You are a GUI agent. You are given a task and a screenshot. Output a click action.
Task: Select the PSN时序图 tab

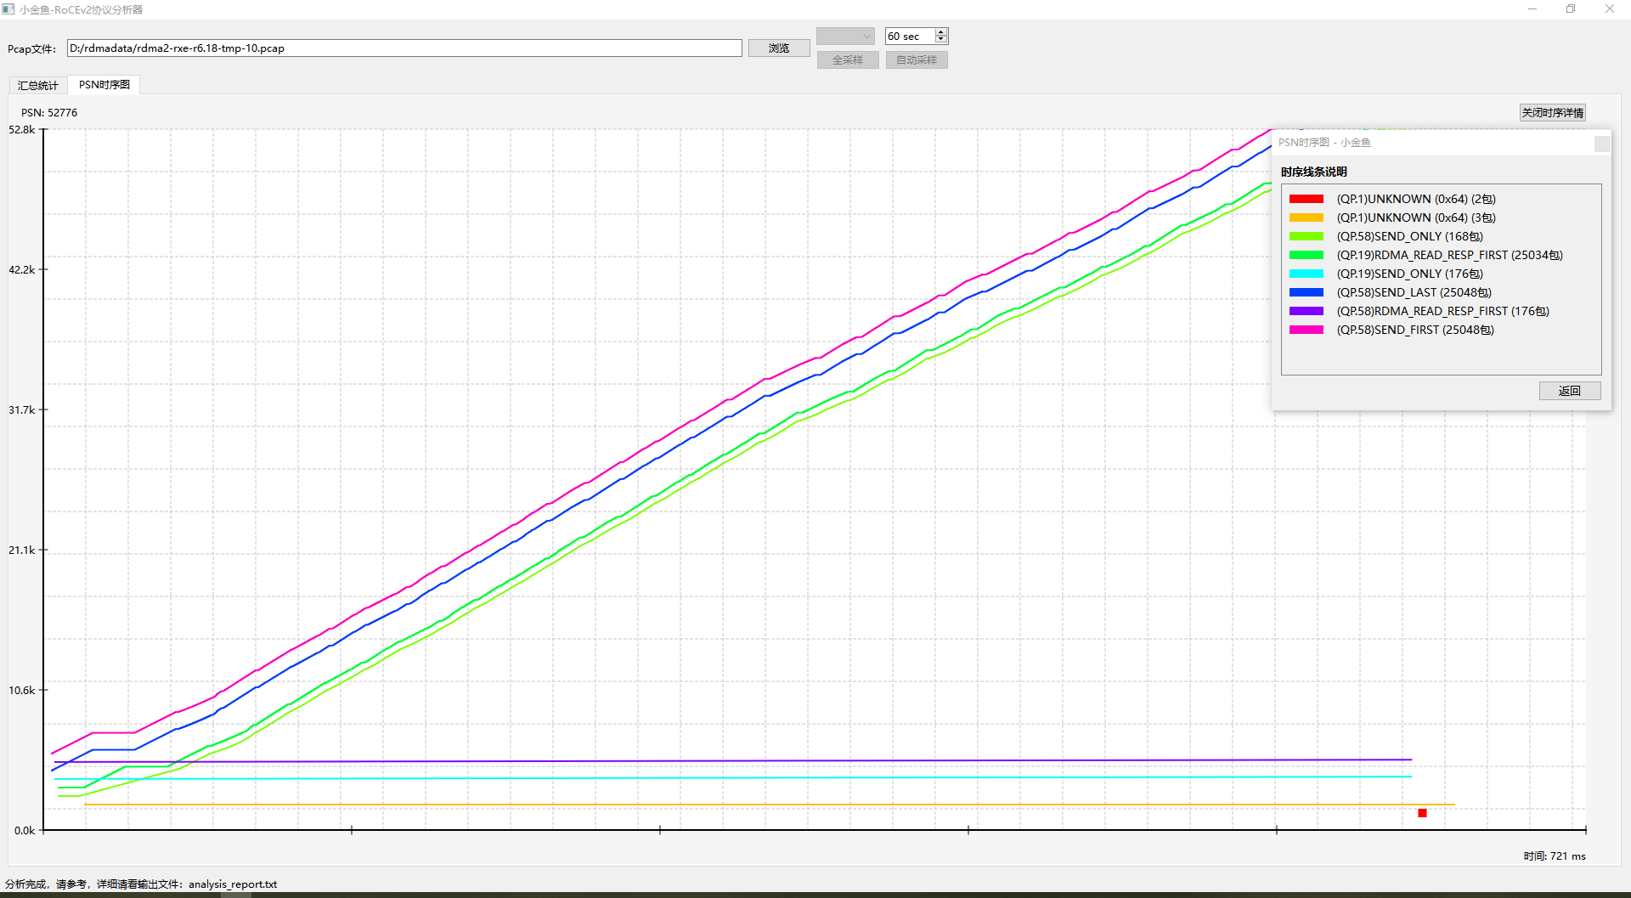click(x=104, y=85)
